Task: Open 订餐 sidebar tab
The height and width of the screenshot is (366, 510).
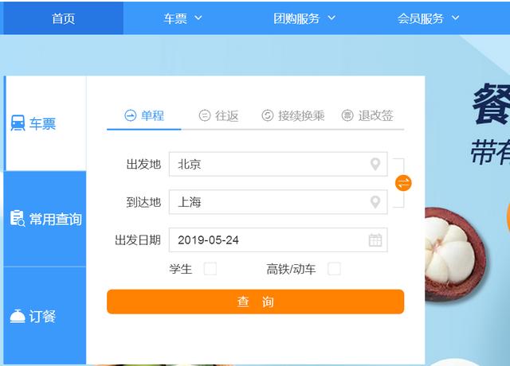Action: (45, 317)
